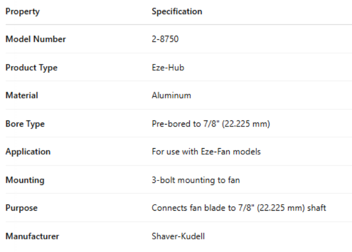The width and height of the screenshot is (352, 252).
Task: Click the model number value 2-8750
Action: [x=165, y=39]
